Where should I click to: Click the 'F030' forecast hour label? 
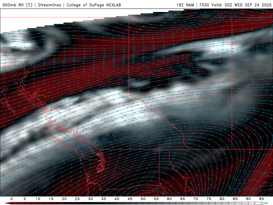(x=204, y=5)
